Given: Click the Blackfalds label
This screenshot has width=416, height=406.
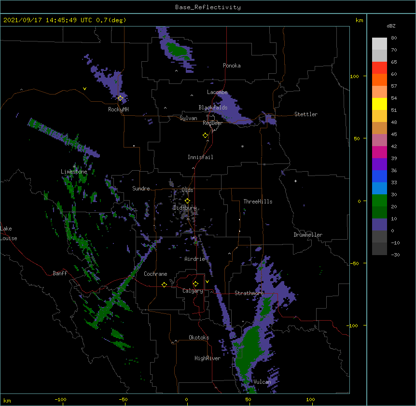Looking at the screenshot, I should point(213,108).
